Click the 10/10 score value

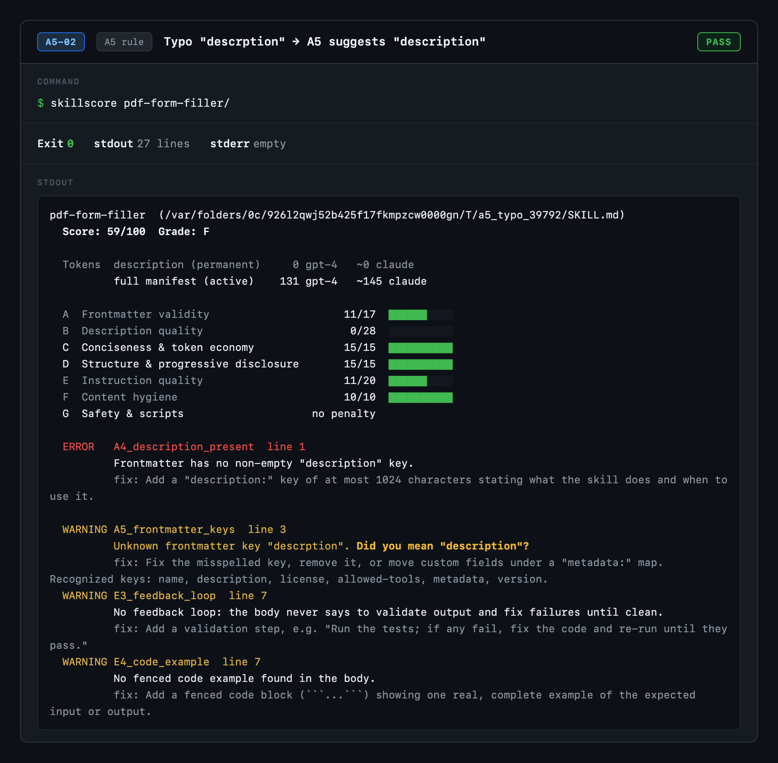click(360, 397)
